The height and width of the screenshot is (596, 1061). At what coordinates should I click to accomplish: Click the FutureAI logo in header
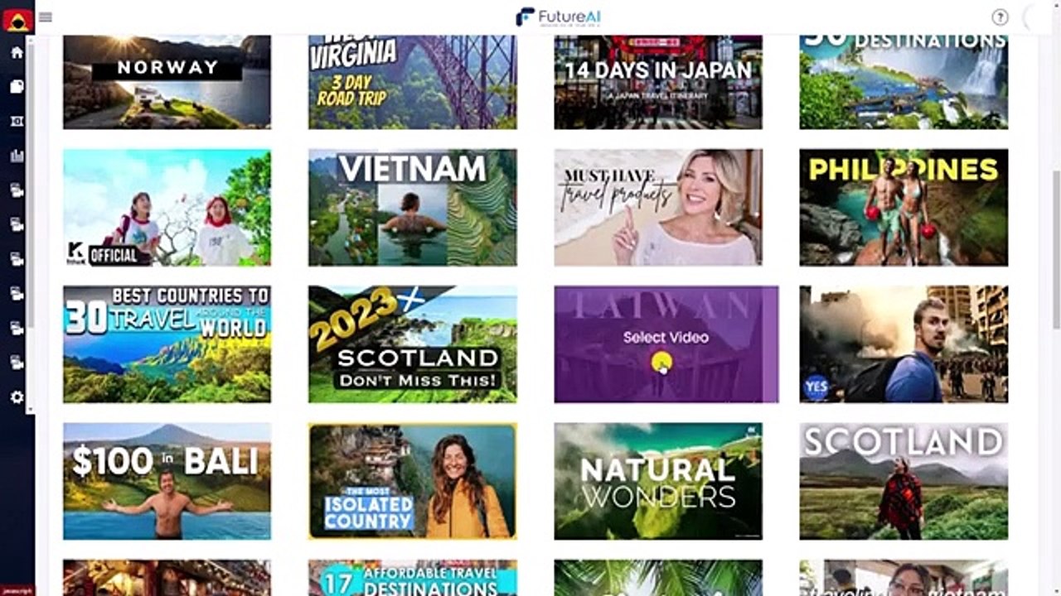[x=559, y=17]
